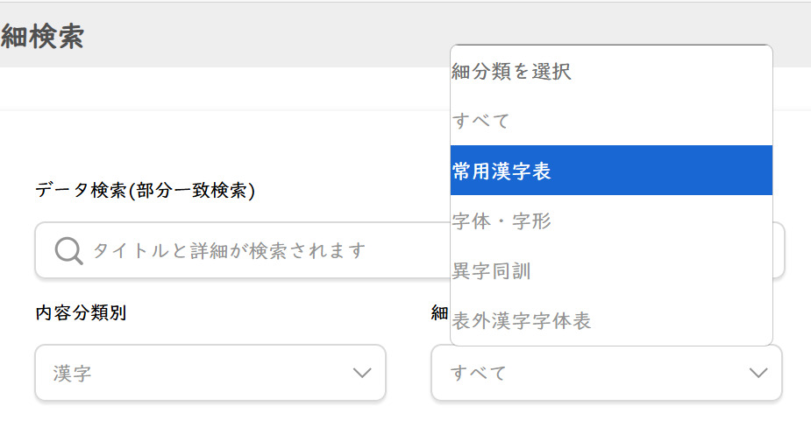Open the 内容分類別 漢字 dropdown

(x=210, y=373)
